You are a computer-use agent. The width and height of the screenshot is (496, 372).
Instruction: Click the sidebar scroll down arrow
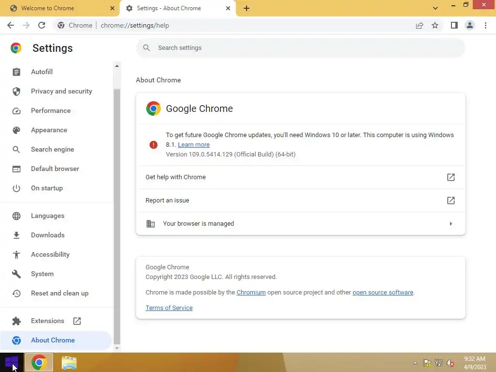pyautogui.click(x=117, y=348)
